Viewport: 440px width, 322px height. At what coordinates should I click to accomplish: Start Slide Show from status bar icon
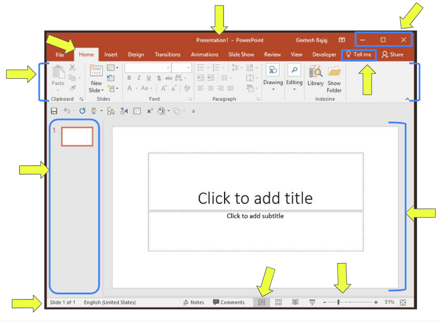pos(312,302)
